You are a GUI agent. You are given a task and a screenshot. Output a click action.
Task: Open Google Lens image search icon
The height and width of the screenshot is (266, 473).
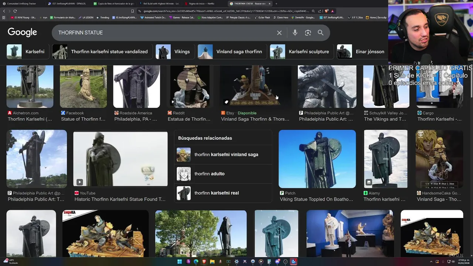pyautogui.click(x=308, y=33)
